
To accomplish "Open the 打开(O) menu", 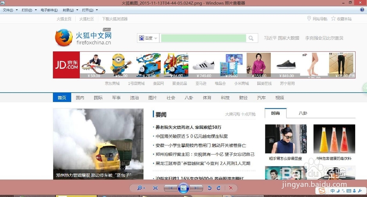I will (90, 10).
